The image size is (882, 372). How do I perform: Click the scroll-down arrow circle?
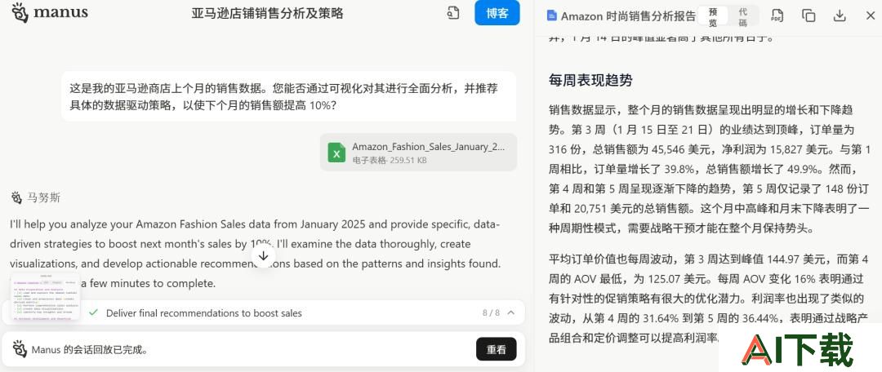[263, 255]
